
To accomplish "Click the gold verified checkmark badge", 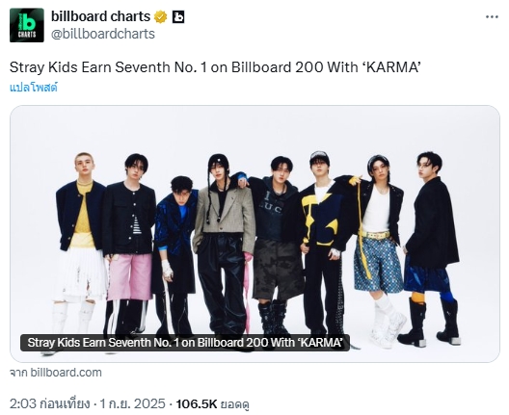I will (x=160, y=17).
